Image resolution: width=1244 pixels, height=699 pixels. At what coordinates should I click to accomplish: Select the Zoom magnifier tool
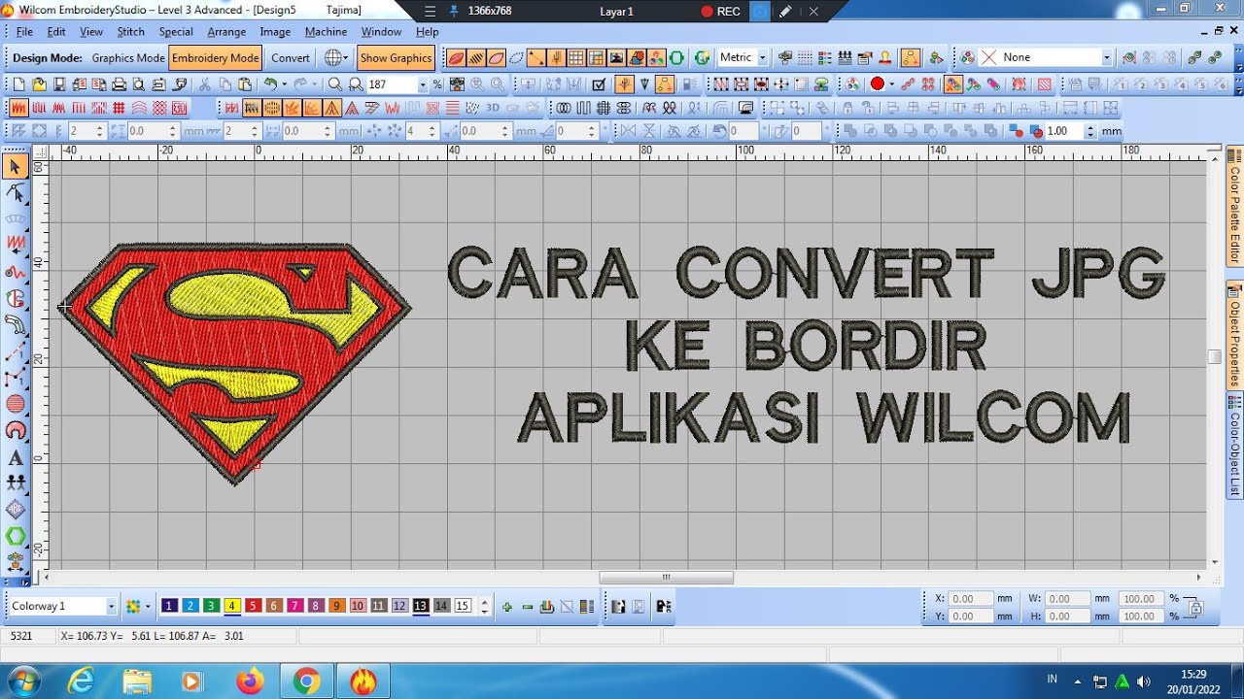[335, 84]
